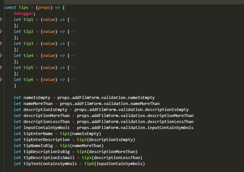
Task: Unfold ellipsis after tip6 opening brace
Action: (72, 80)
